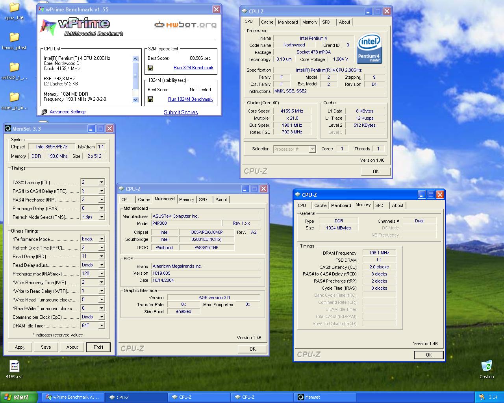Open the Cestino recycle bin
The height and width of the screenshot is (403, 504).
(487, 366)
